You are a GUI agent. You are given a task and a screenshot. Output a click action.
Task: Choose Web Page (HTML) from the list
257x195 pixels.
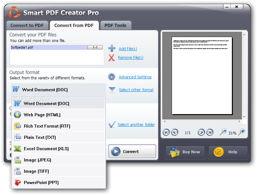[59, 115]
